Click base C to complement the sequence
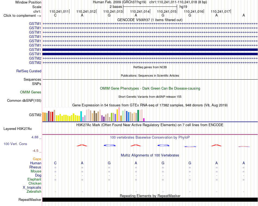The image size is (258, 206). (x=55, y=15)
